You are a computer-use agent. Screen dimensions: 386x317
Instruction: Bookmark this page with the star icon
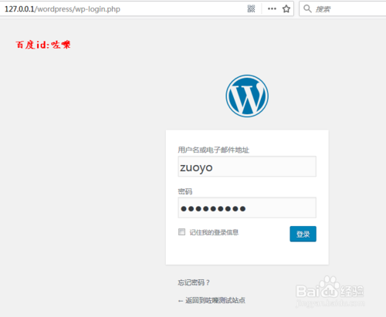(286, 9)
